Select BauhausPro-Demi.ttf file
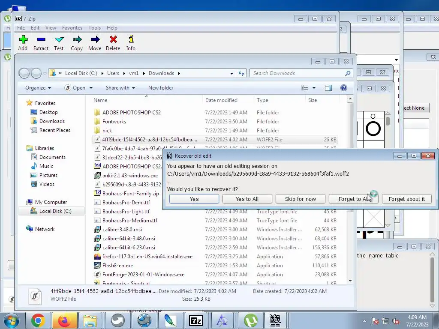 pyautogui.click(x=126, y=202)
